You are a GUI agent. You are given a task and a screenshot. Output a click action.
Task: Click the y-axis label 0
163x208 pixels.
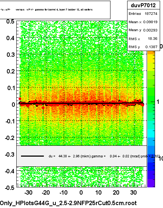[13, 105]
